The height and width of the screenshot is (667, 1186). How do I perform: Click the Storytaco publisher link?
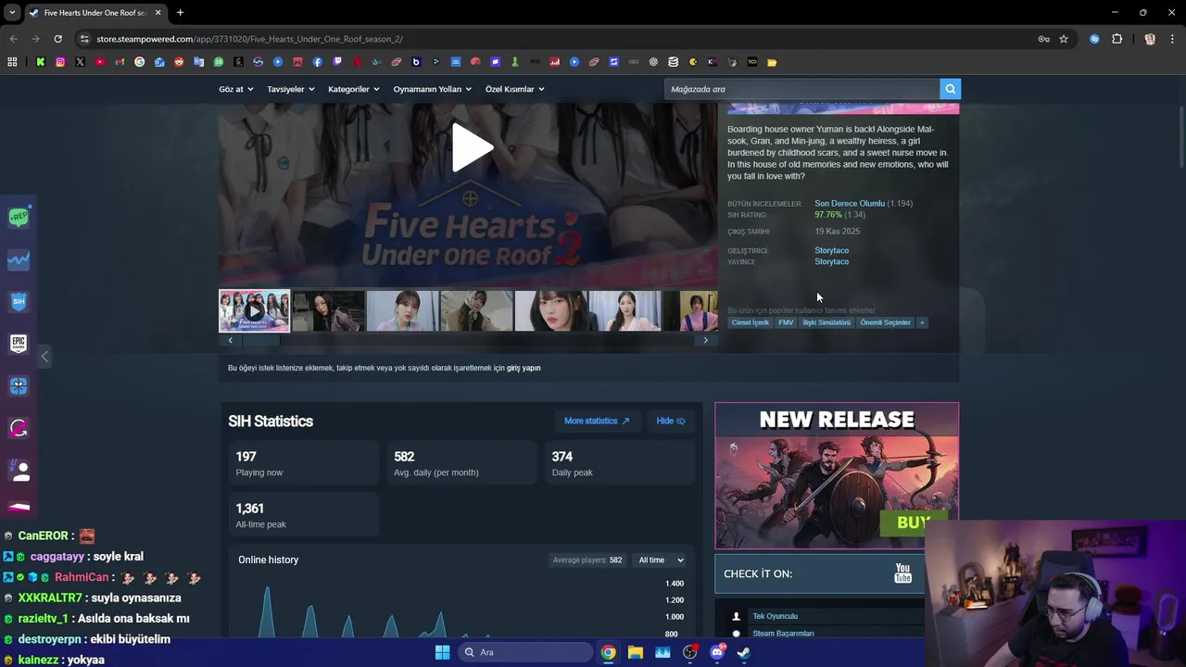point(831,261)
